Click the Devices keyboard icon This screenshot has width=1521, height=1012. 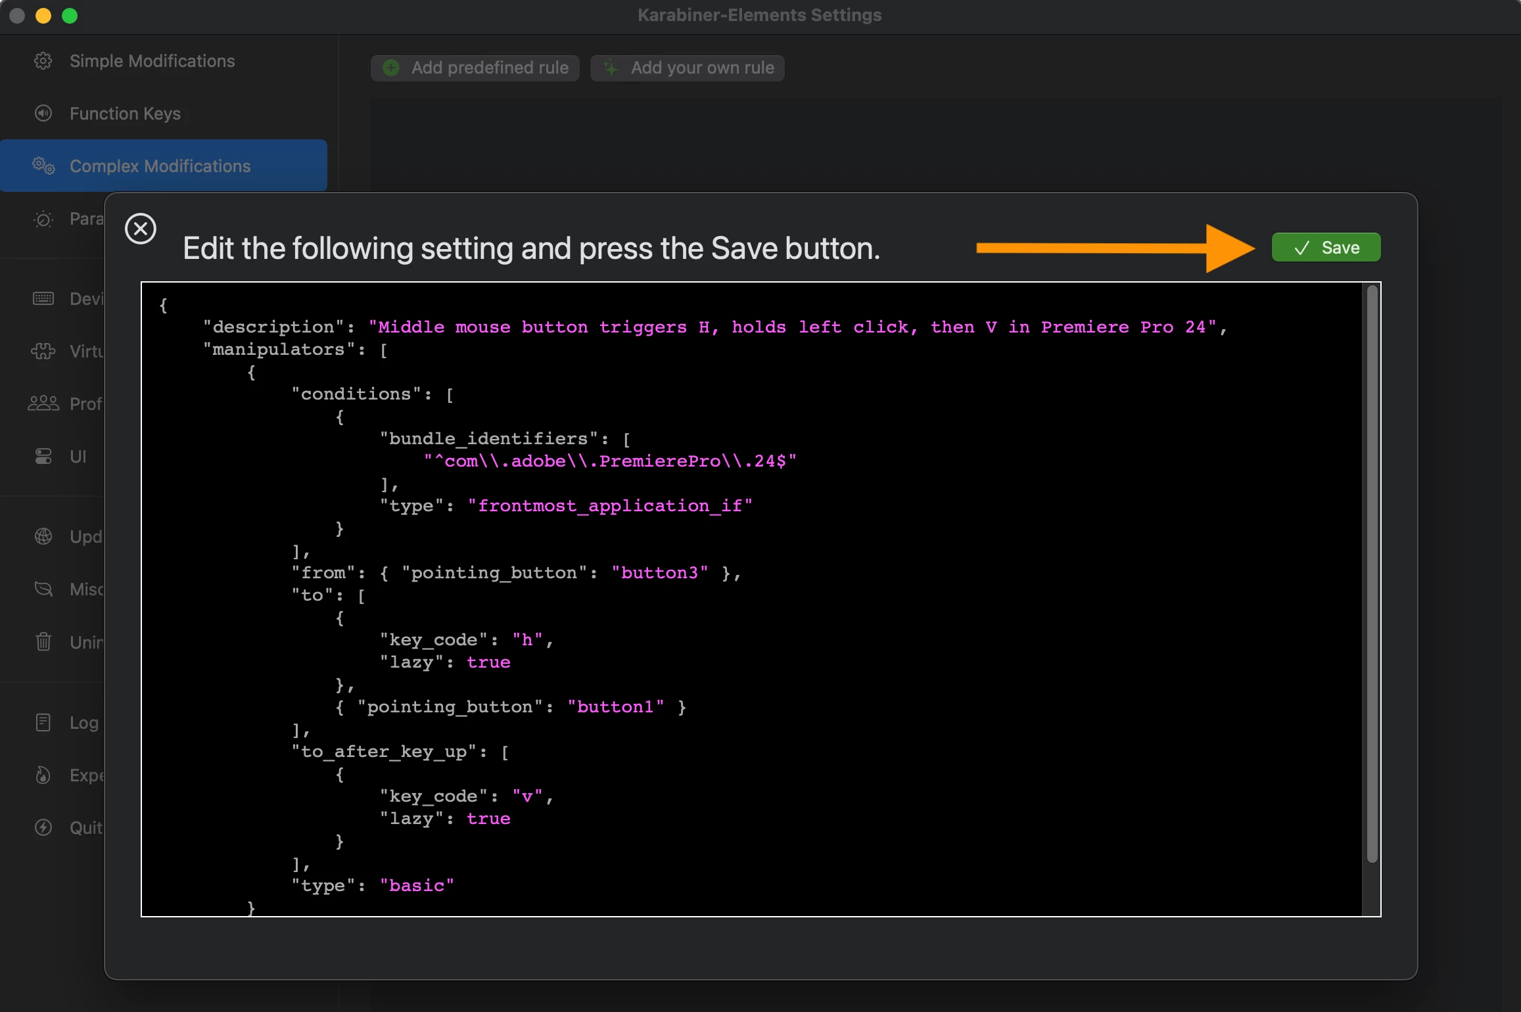[x=43, y=299]
